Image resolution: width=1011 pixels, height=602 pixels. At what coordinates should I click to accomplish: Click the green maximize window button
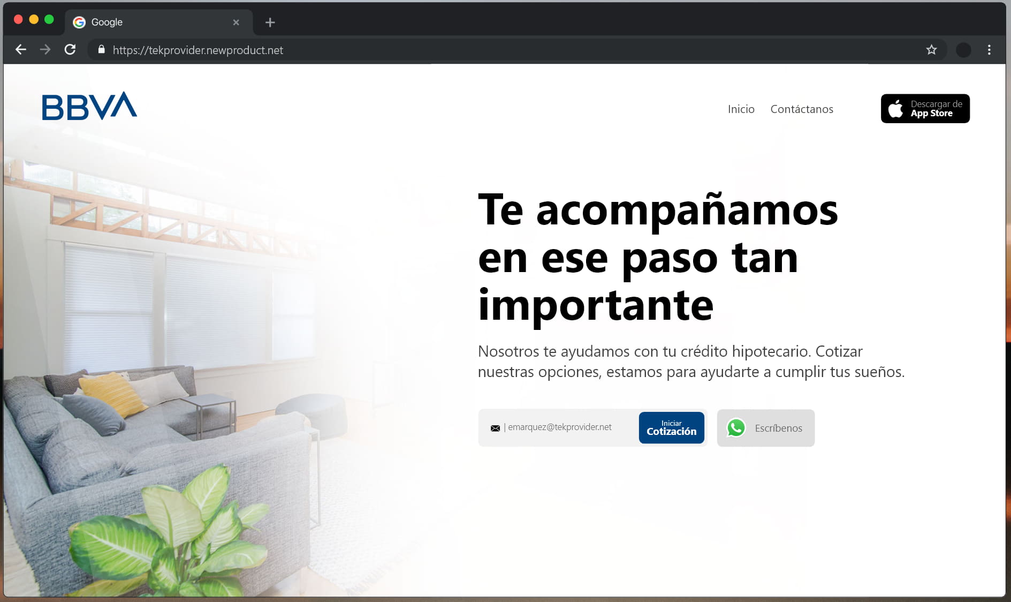(49, 20)
